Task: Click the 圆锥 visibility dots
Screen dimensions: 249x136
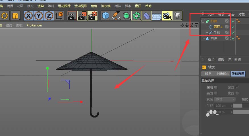Action: 231,38
